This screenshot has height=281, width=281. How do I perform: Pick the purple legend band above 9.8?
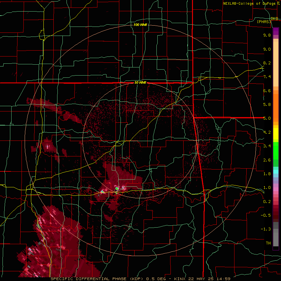pyautogui.click(x=276, y=31)
